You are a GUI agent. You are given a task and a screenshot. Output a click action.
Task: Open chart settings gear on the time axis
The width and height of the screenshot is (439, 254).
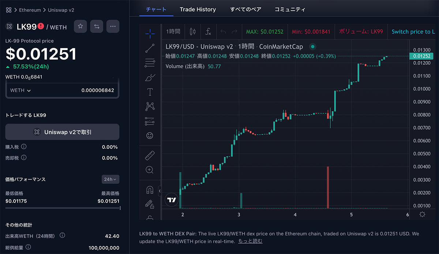click(x=422, y=214)
